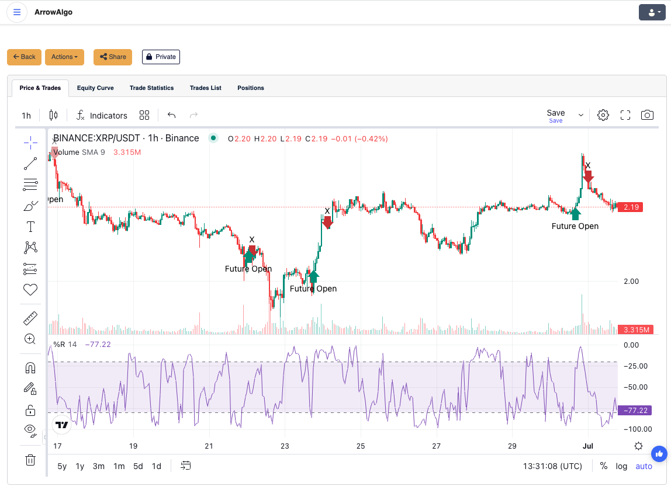This screenshot has height=486, width=671.
Task: Open the candlestick chart style selector
Action: point(54,115)
